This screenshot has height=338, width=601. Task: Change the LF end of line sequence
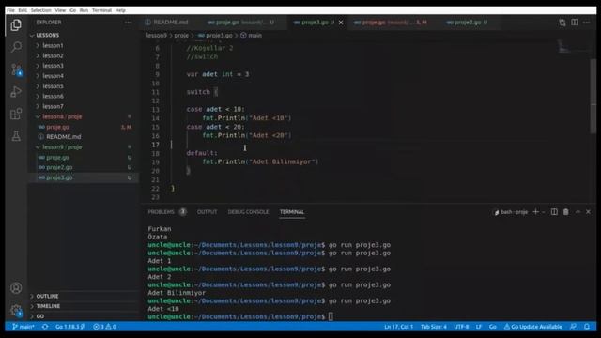click(478, 327)
